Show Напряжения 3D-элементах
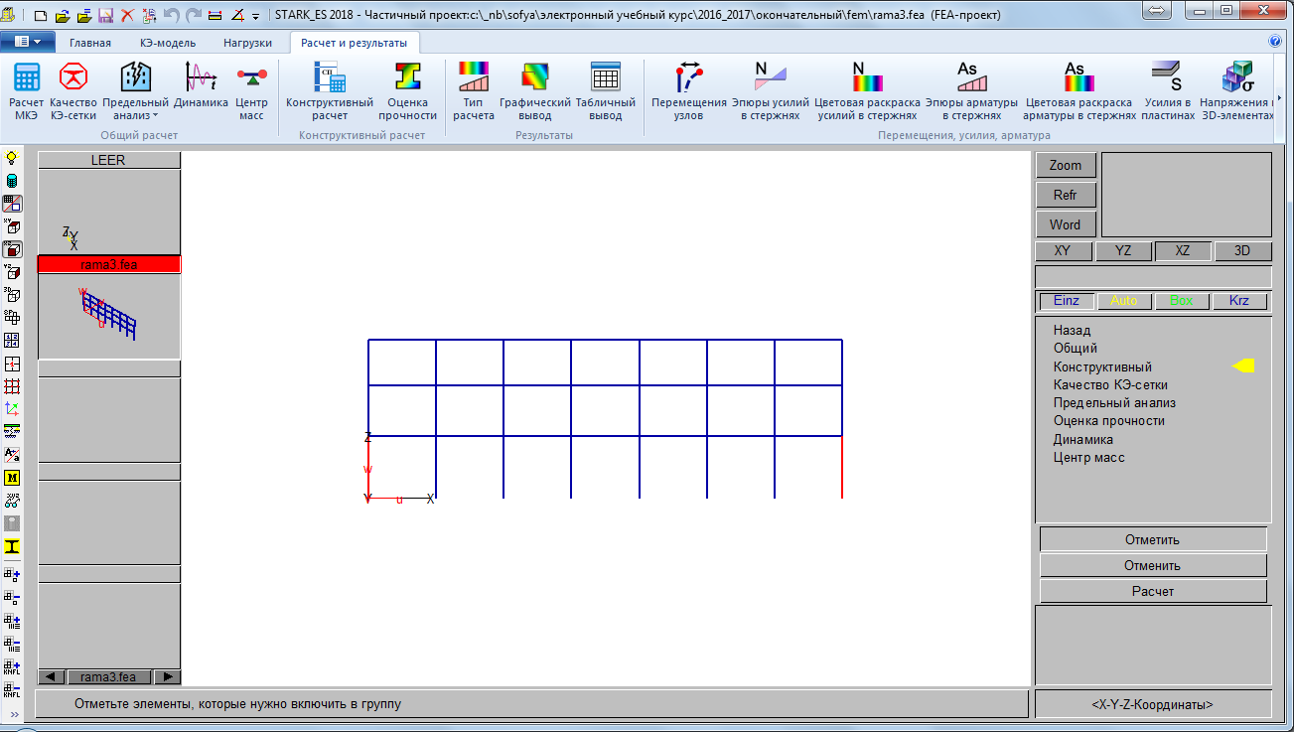This screenshot has height=732, width=1294. click(1236, 91)
